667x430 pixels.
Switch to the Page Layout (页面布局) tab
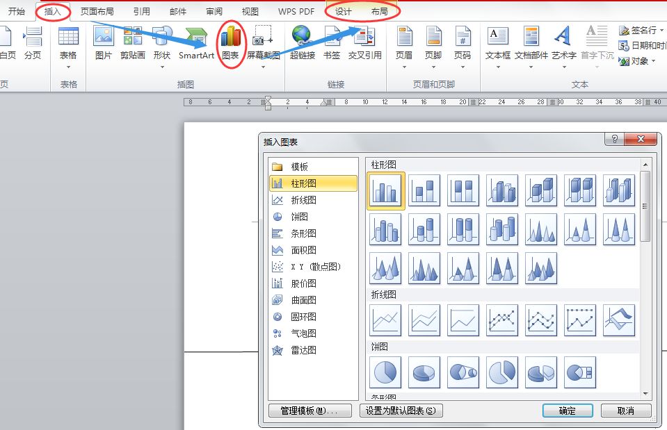click(97, 12)
